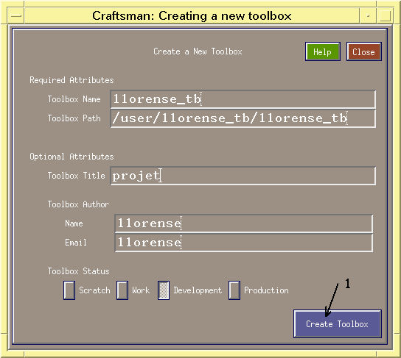This screenshot has height=358, width=401.
Task: Click the Development label text
Action: click(x=198, y=290)
